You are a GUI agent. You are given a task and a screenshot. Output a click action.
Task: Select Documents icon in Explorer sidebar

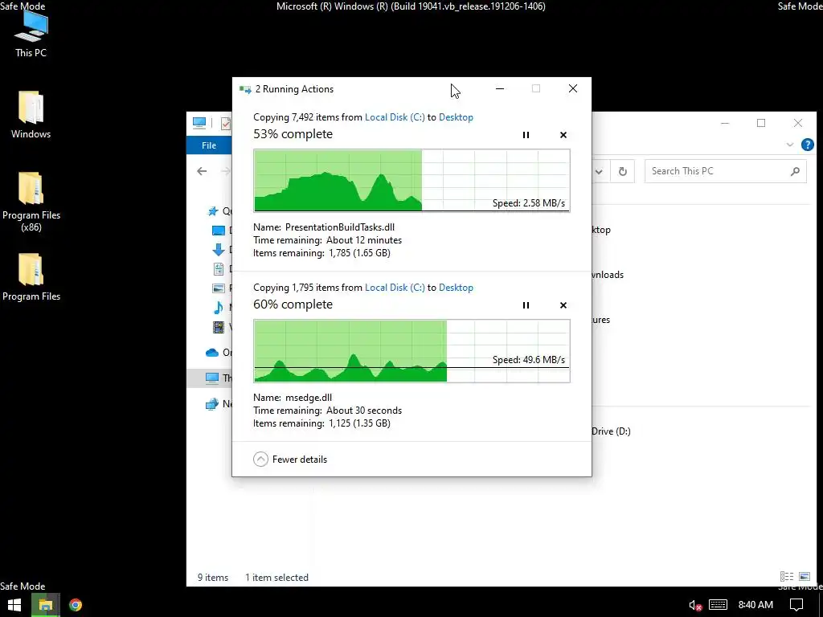point(219,269)
